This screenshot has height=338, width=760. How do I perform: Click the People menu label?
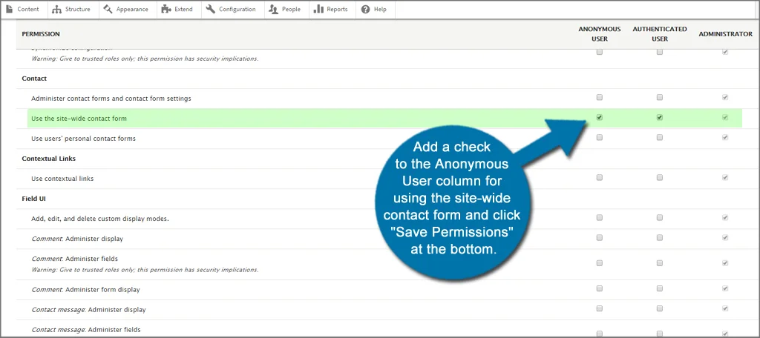[x=291, y=9]
